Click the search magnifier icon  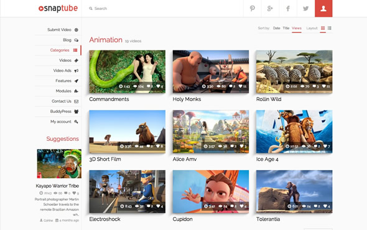[x=91, y=9]
